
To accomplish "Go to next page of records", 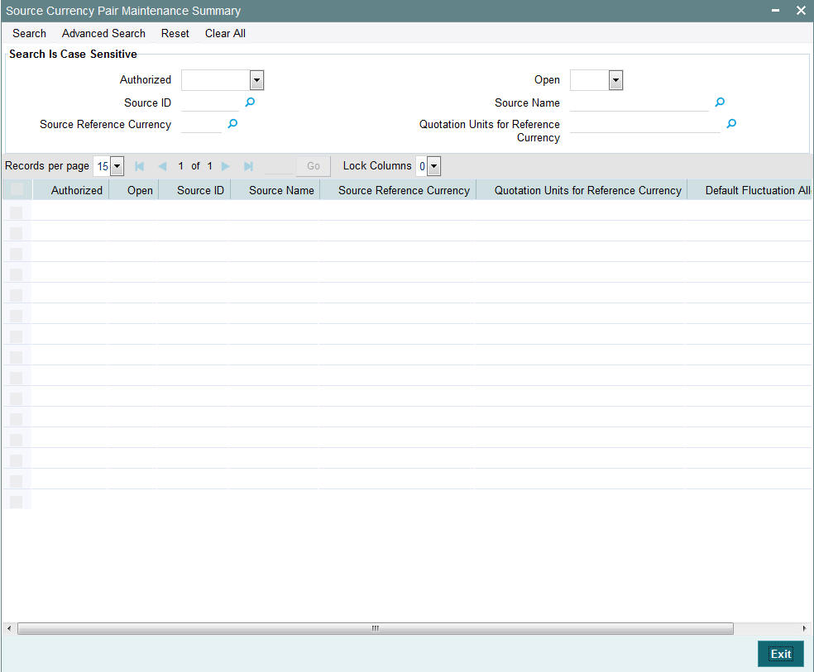I will pyautogui.click(x=225, y=166).
